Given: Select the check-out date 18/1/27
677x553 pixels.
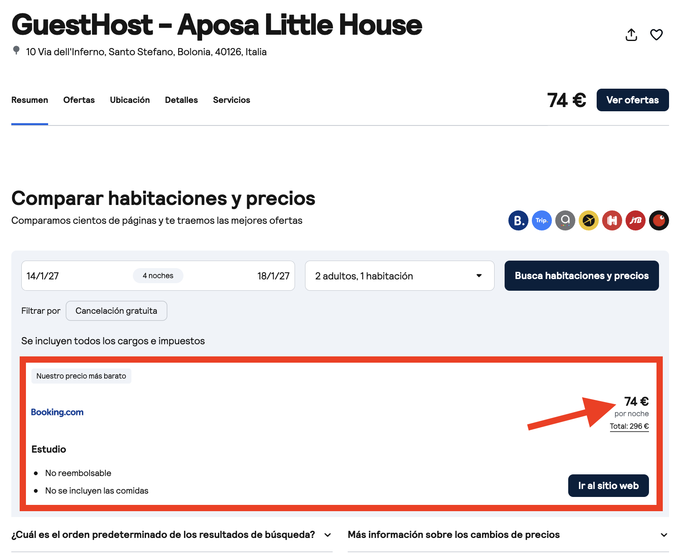Looking at the screenshot, I should pos(273,276).
